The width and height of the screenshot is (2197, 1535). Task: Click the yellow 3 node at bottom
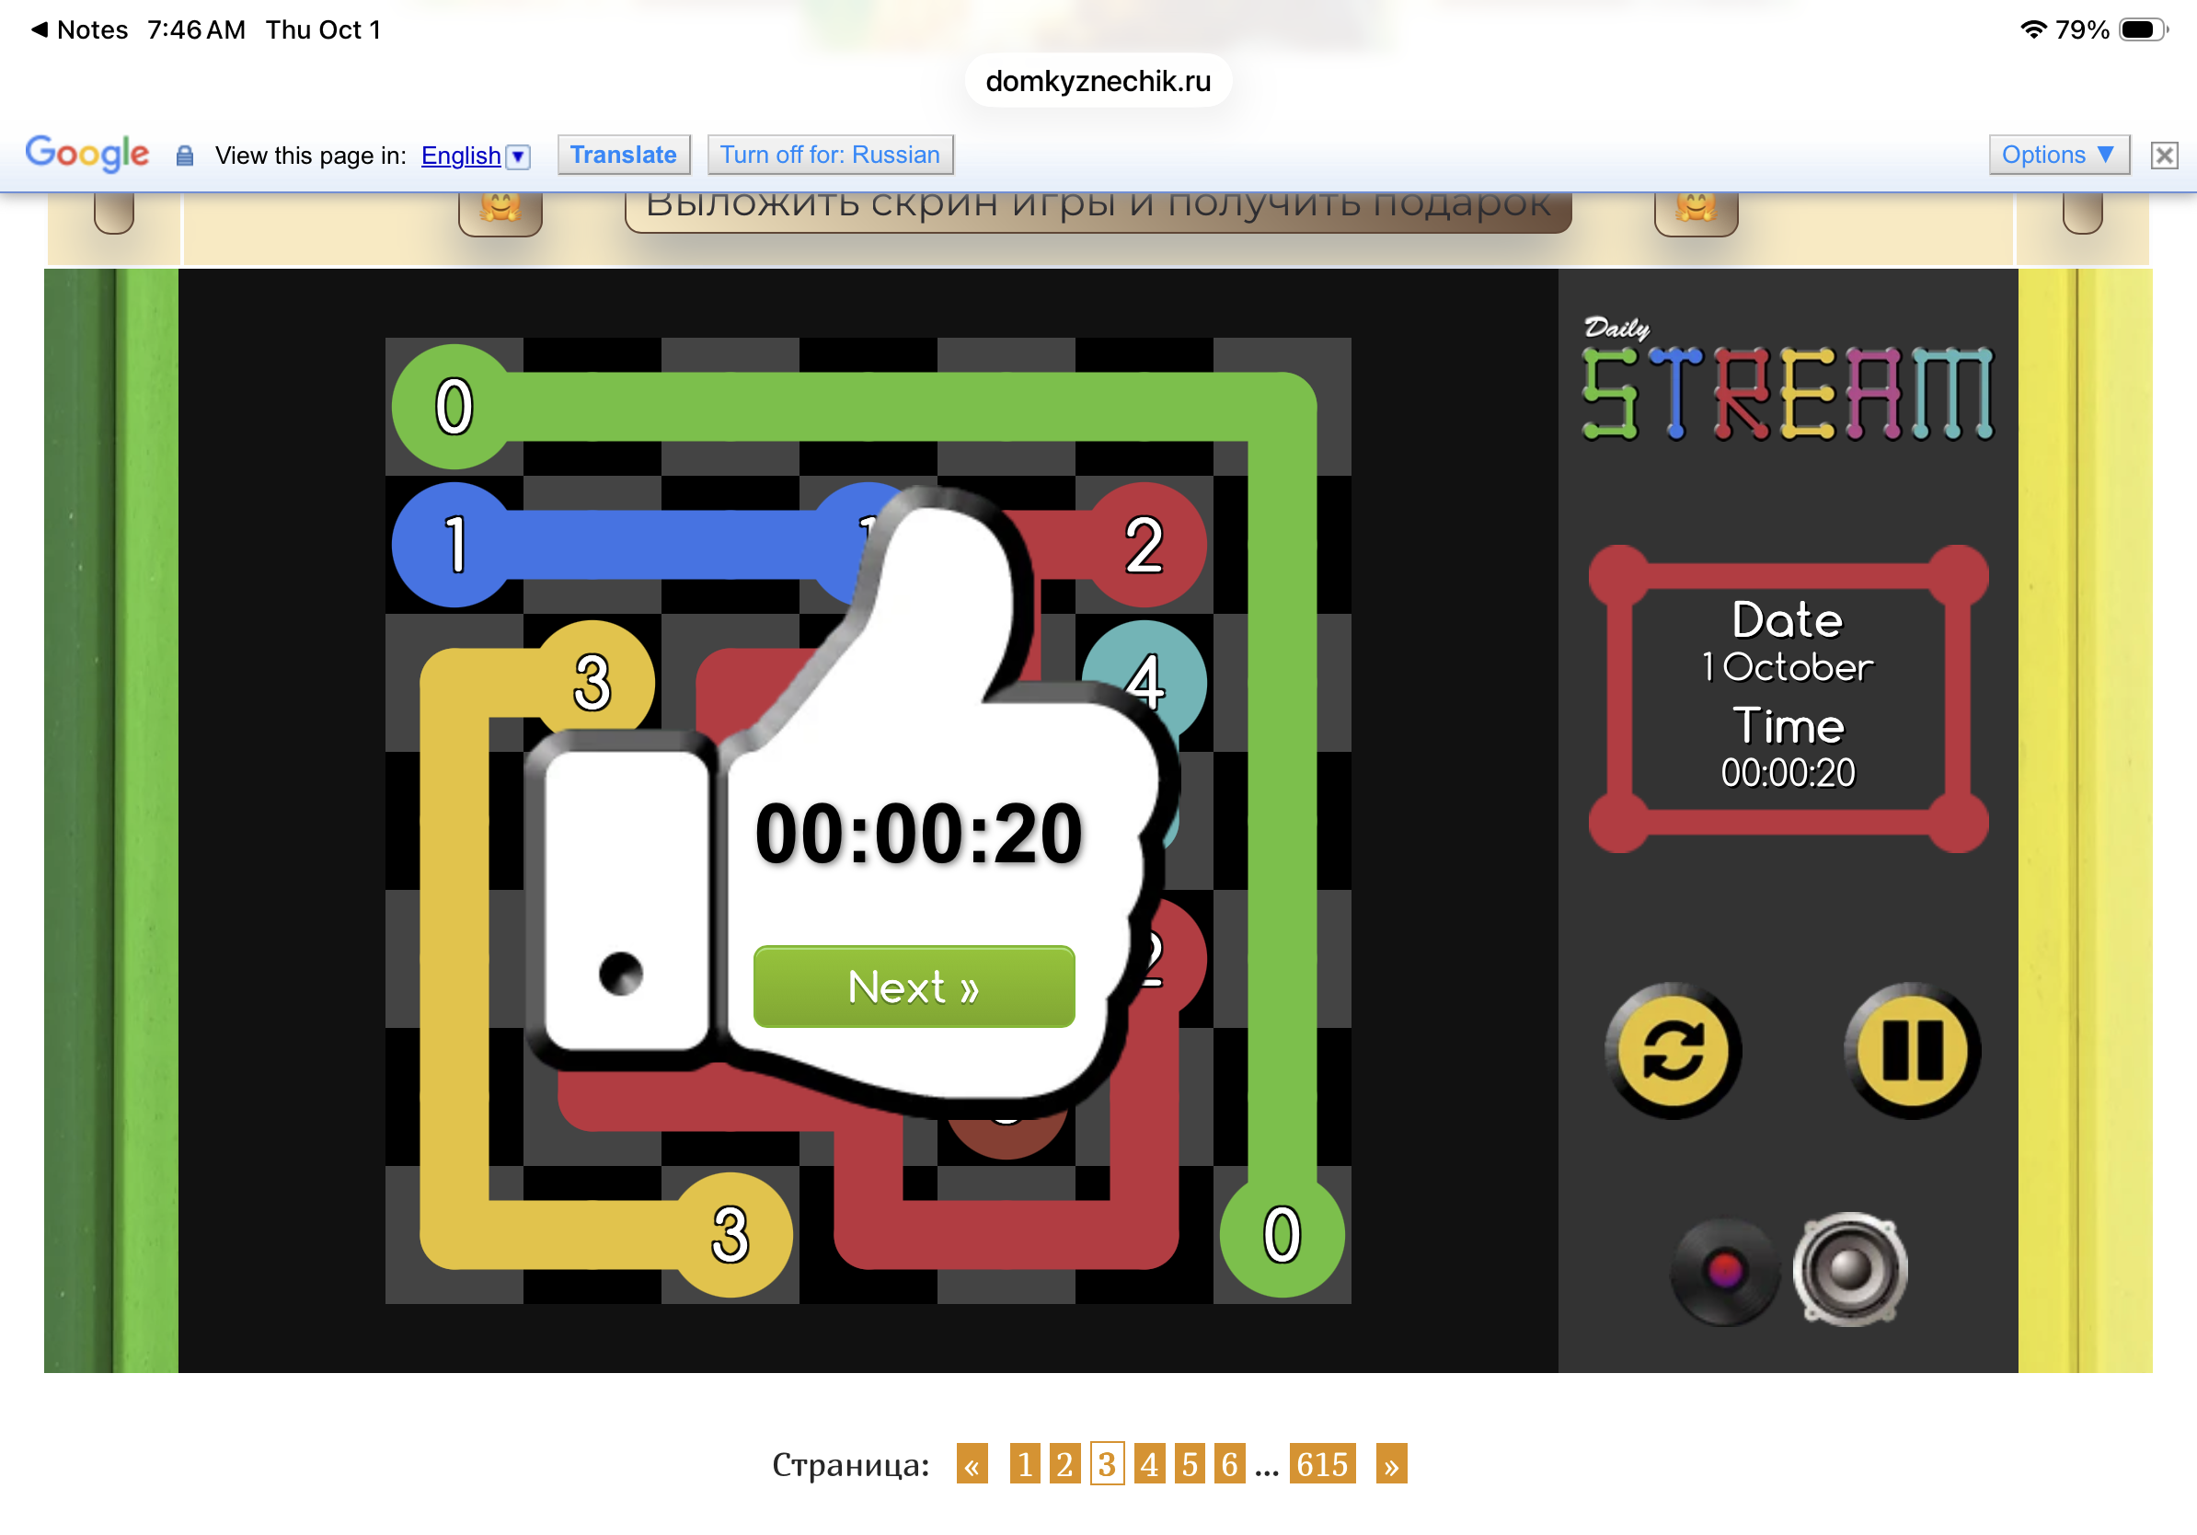click(x=730, y=1234)
